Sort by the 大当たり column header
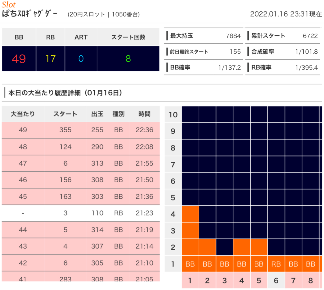Viewport: 324px width, 290px height. point(23,114)
